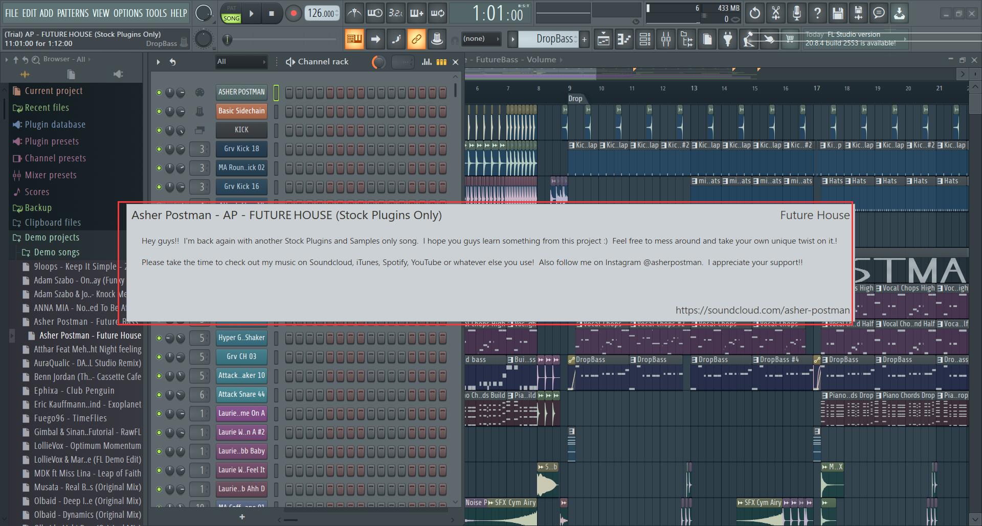Open the FILE menu
The width and height of the screenshot is (982, 526).
tap(11, 13)
